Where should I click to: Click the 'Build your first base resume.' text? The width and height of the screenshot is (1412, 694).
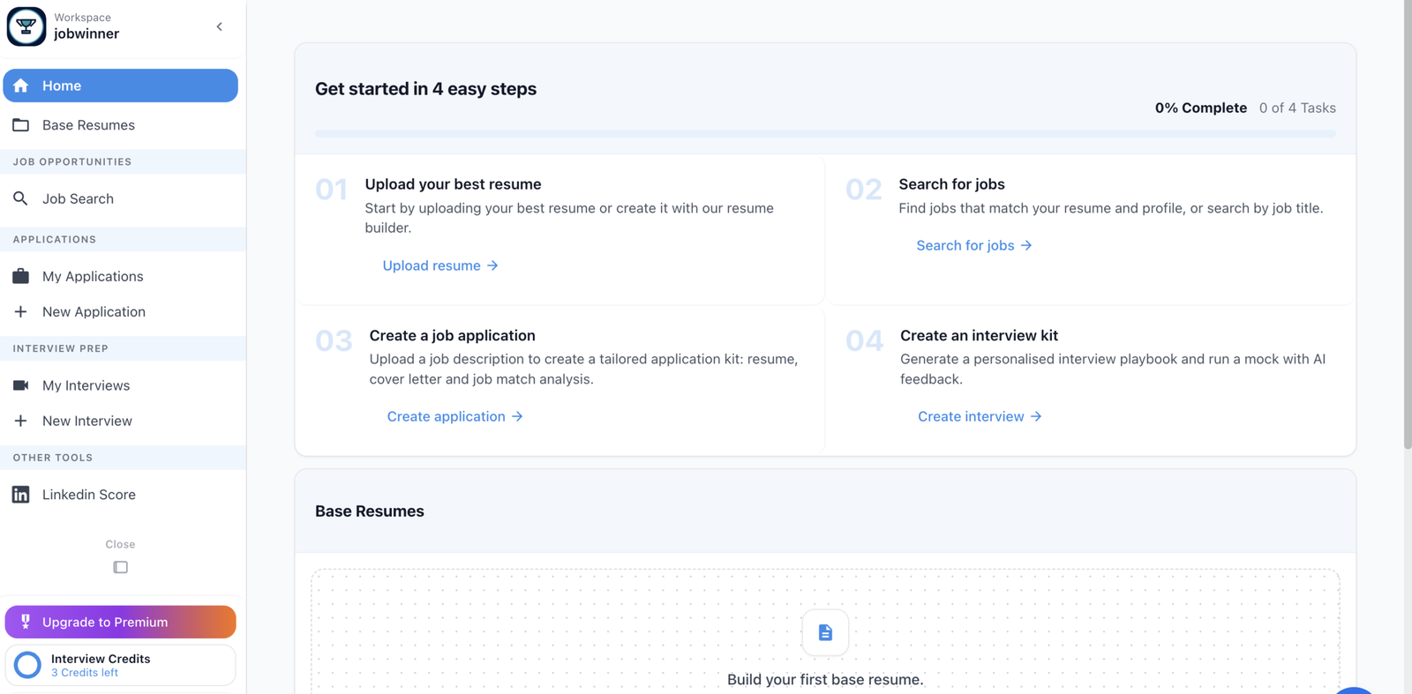[825, 680]
